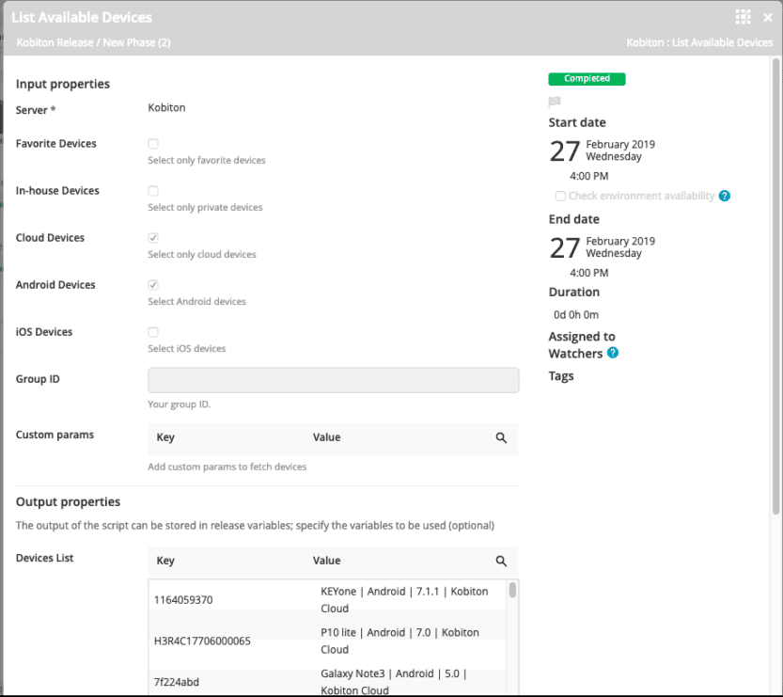This screenshot has width=783, height=697.
Task: Open help next to Watchers
Action: coord(613,354)
